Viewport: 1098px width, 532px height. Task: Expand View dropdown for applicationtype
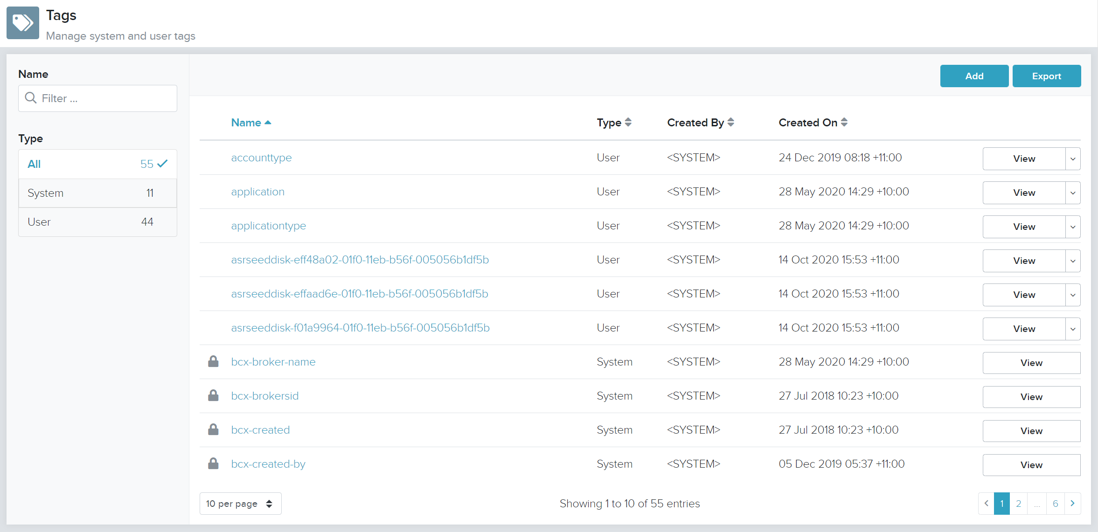[x=1073, y=227]
